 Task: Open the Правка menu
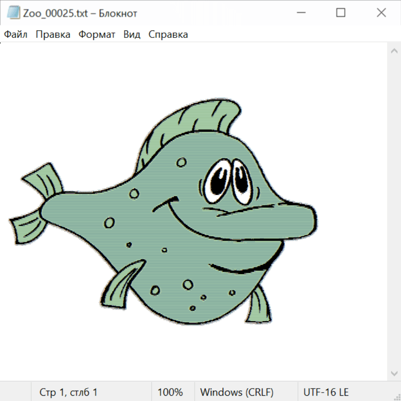[53, 34]
